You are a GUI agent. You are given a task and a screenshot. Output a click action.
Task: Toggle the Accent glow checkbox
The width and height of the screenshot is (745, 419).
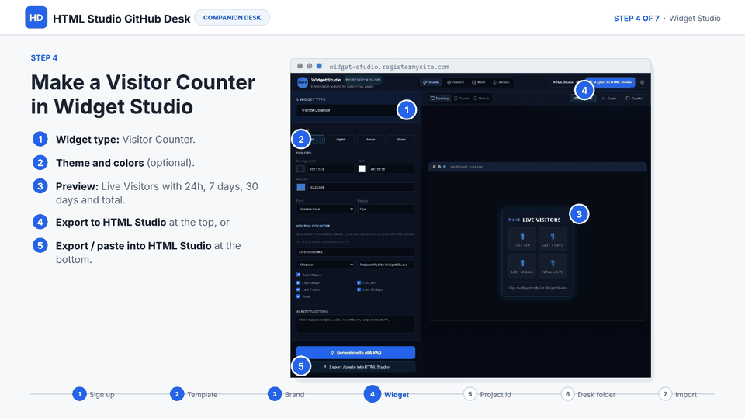(x=298, y=275)
